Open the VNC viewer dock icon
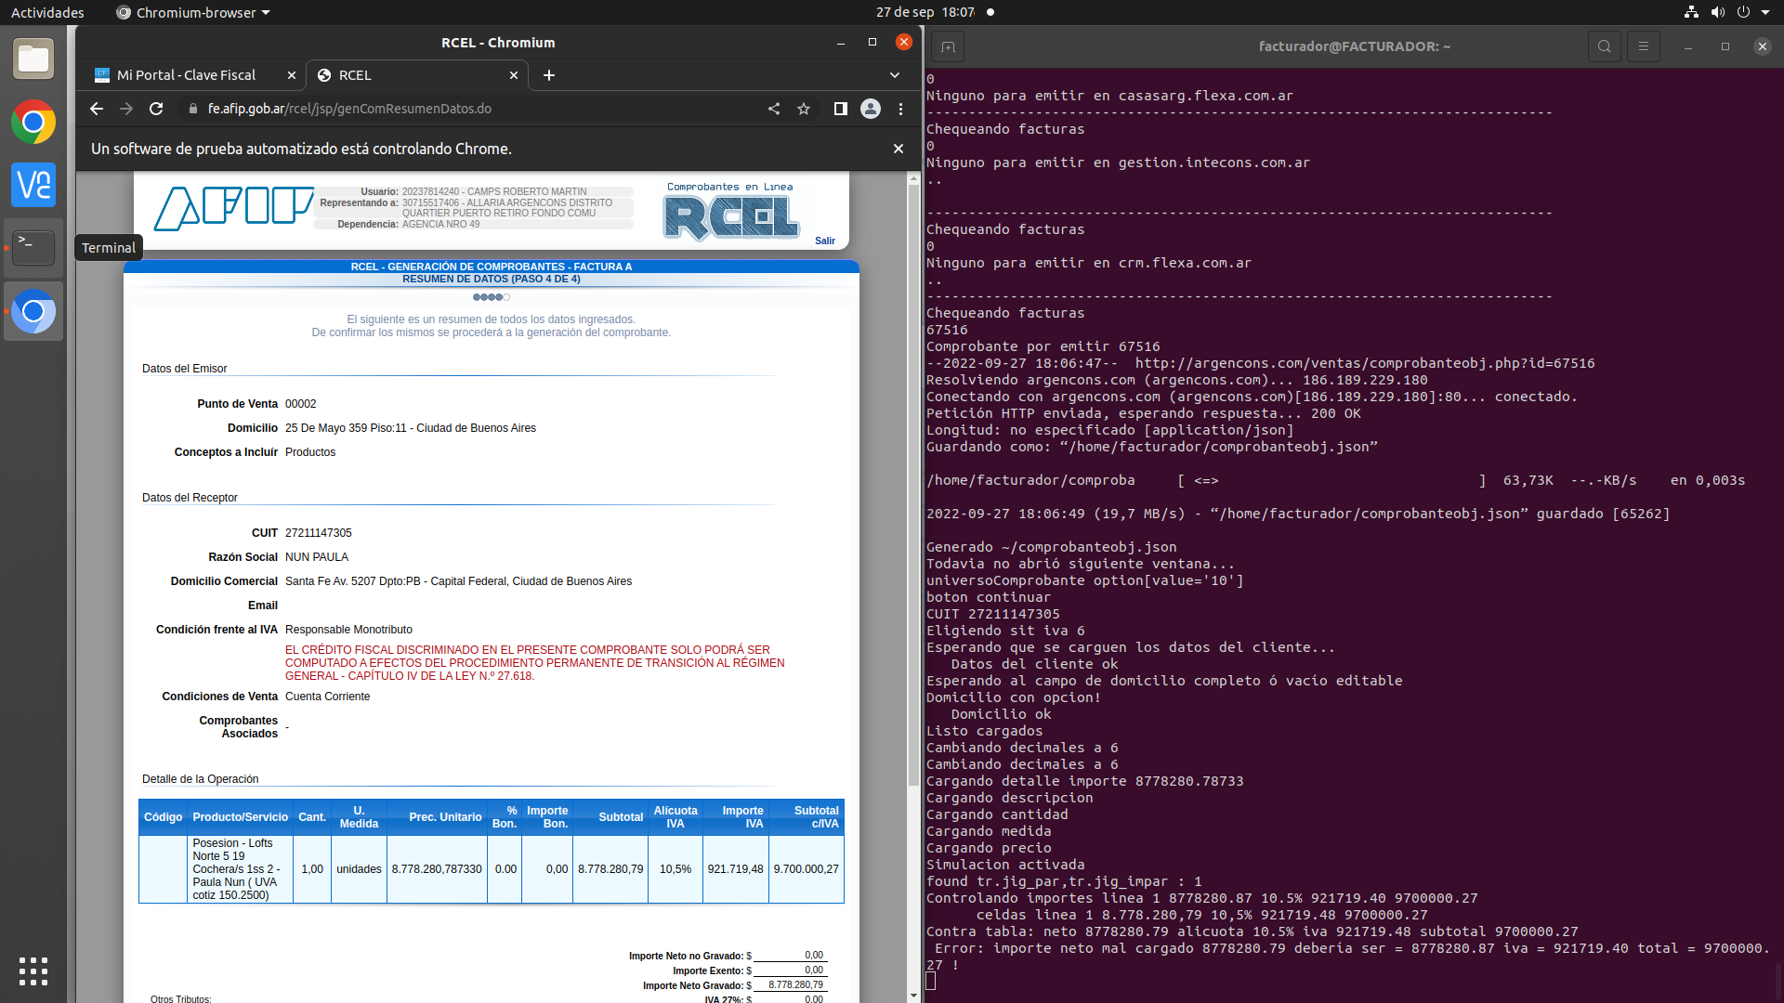 [x=33, y=185]
